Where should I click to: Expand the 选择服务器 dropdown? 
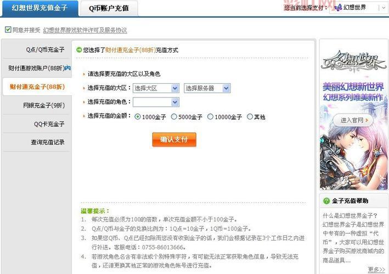[207, 88]
